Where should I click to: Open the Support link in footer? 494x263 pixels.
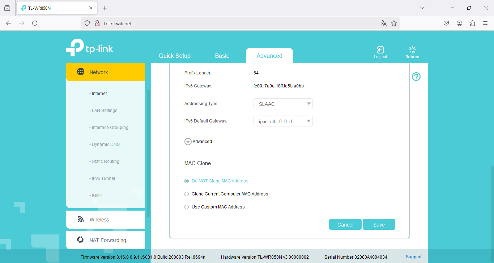tap(413, 257)
